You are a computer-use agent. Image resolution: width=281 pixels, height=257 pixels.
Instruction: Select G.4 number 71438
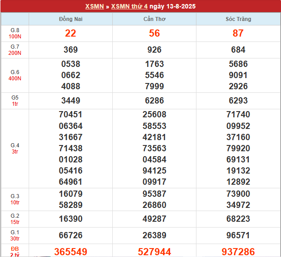click(71, 148)
